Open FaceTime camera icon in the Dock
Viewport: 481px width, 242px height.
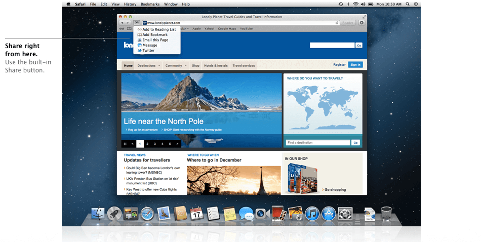pos(263,214)
